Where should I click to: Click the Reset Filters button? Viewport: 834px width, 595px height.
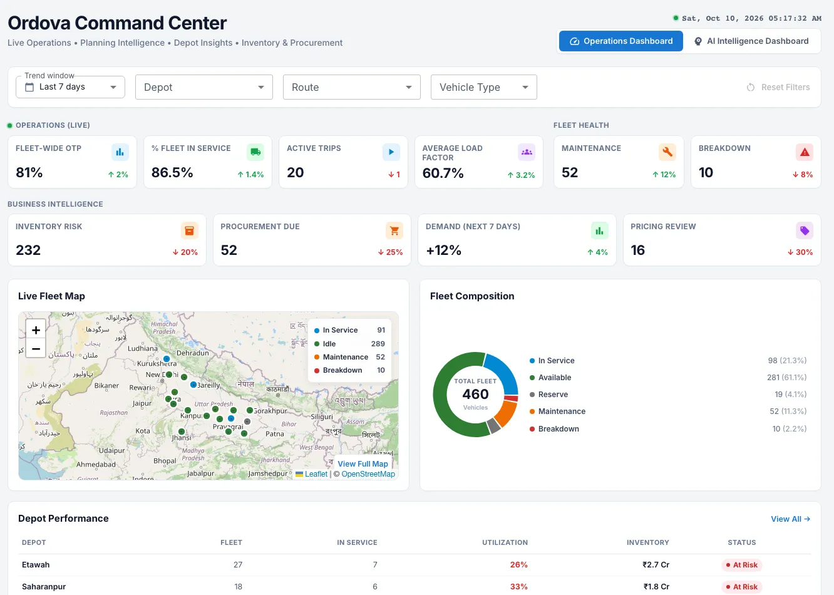[778, 87]
